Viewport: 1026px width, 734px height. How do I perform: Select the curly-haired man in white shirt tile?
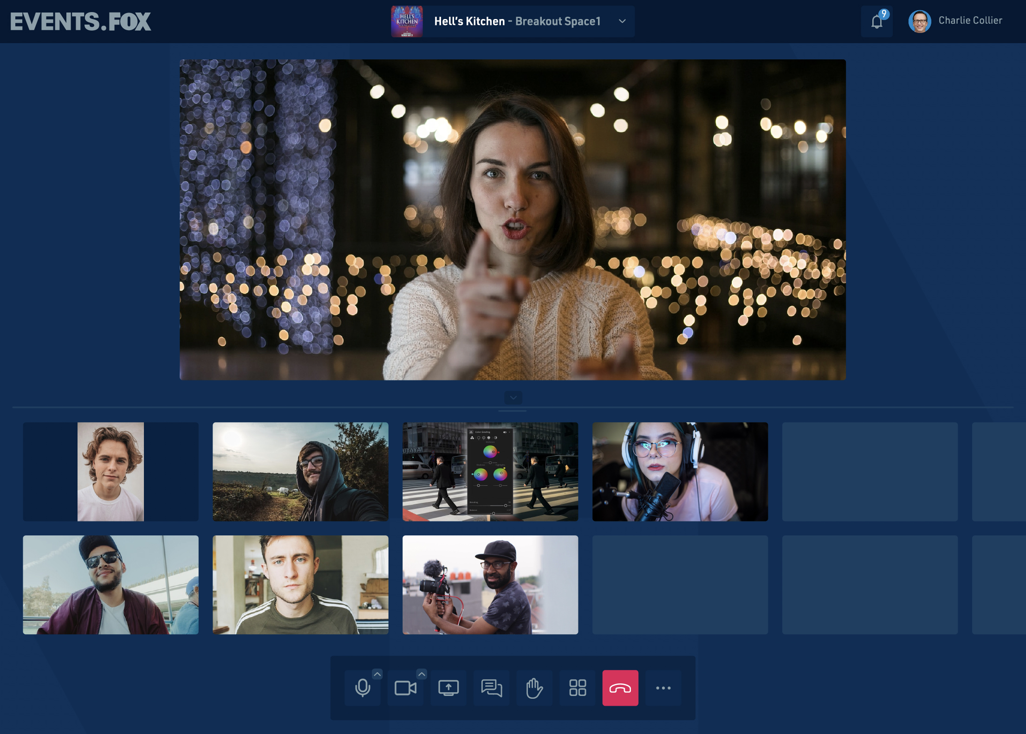110,472
